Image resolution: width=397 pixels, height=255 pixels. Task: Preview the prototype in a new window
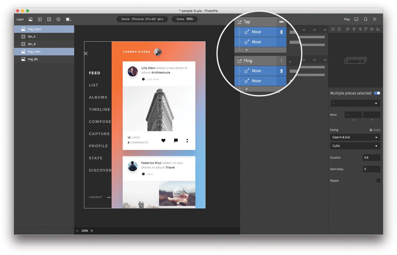[x=356, y=19]
